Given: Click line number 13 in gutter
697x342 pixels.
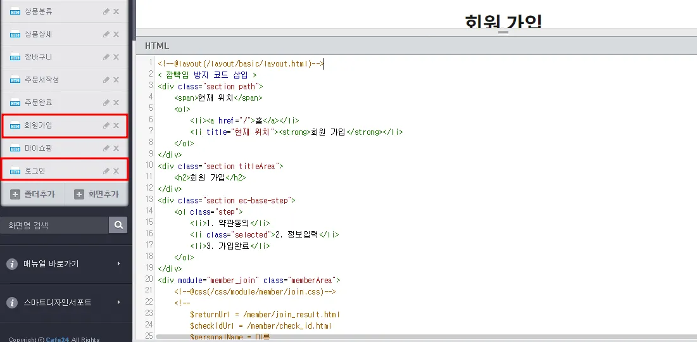Looking at the screenshot, I should [x=149, y=200].
